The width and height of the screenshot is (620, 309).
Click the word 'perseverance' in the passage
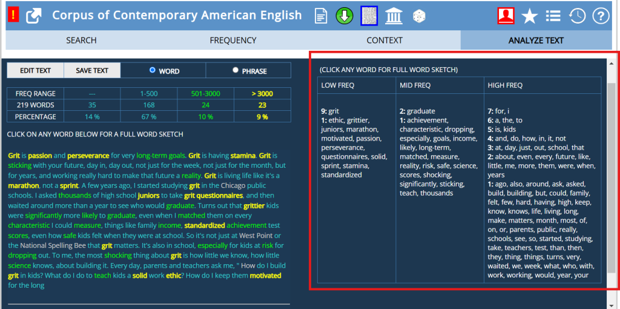point(88,156)
